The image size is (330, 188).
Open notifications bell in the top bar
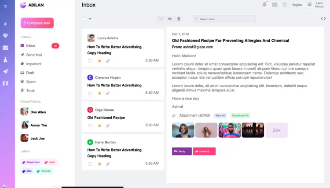[264, 5]
